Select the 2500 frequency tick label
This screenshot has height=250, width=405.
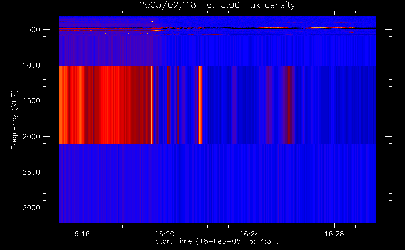31,172
